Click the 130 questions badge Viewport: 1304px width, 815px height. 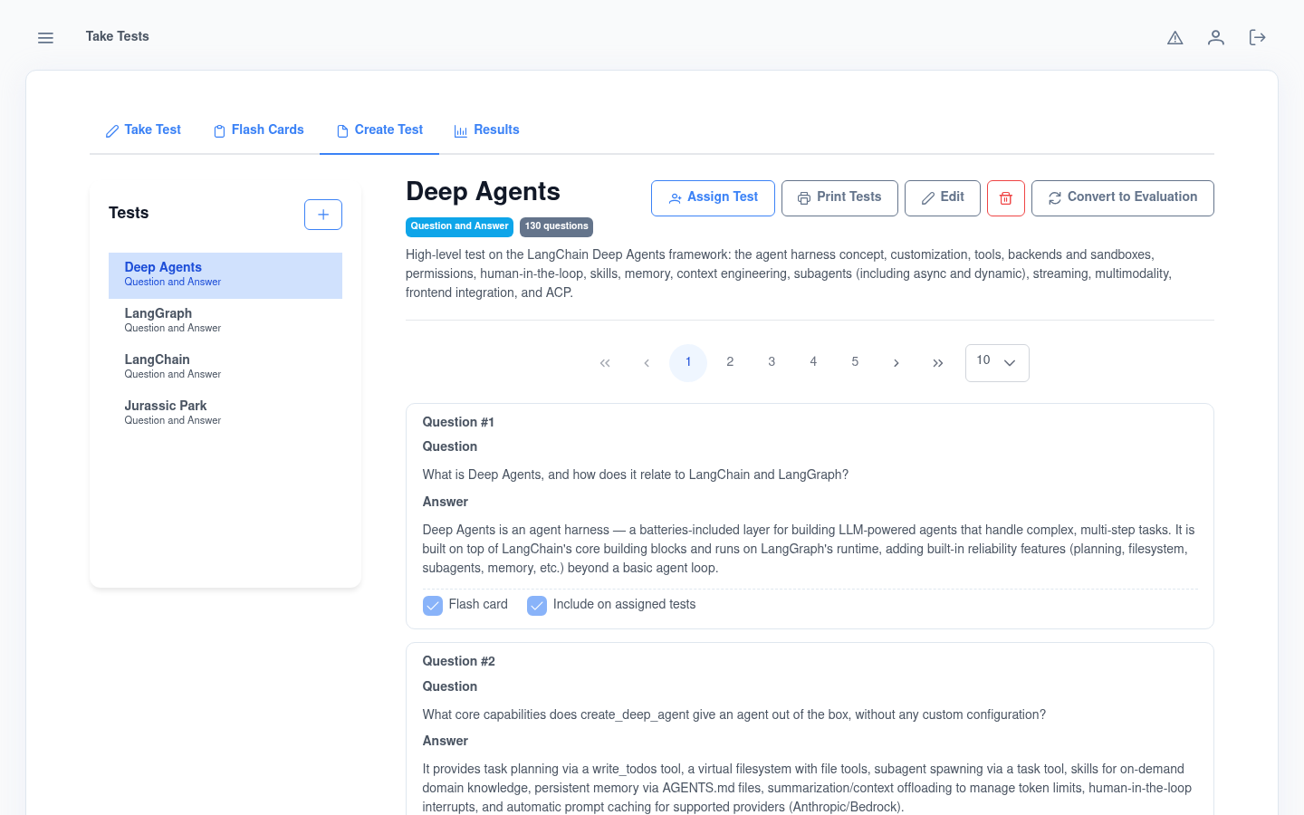click(556, 226)
